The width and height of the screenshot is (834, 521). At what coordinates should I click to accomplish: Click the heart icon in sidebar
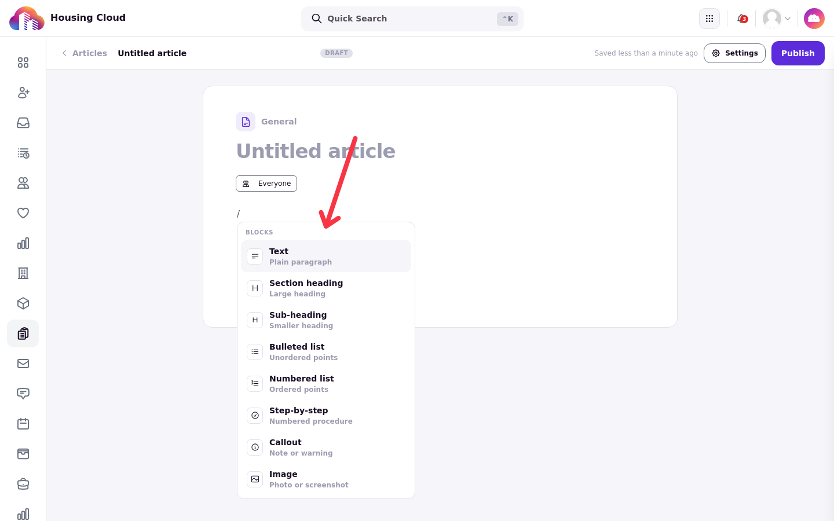(23, 213)
